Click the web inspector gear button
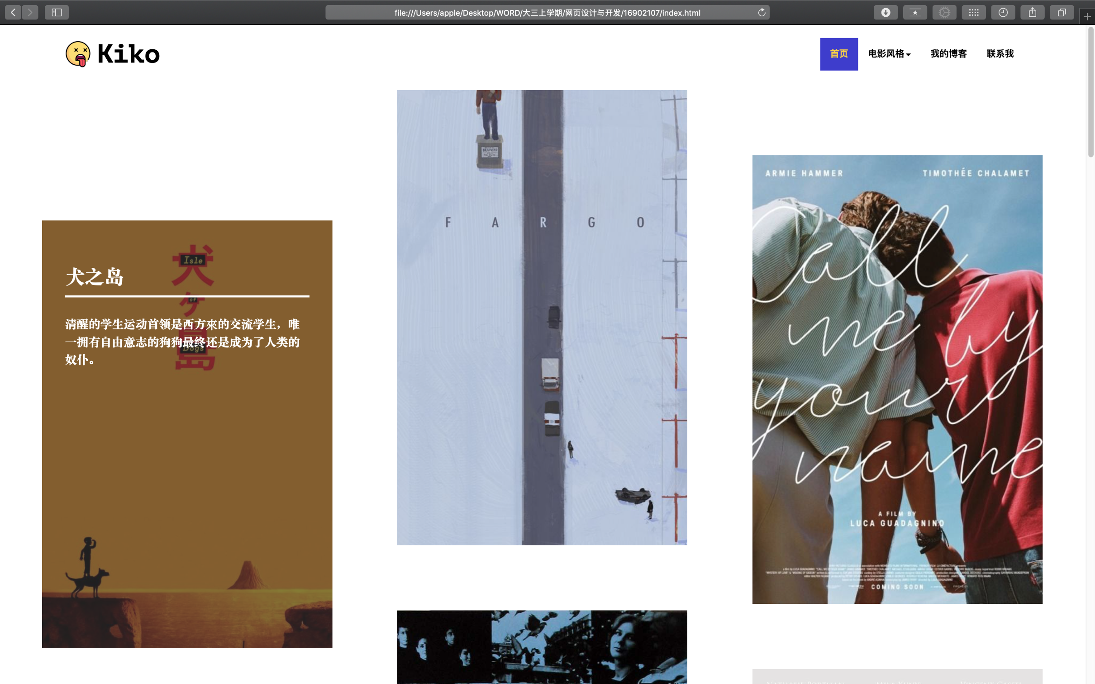1095x684 pixels. 944,12
